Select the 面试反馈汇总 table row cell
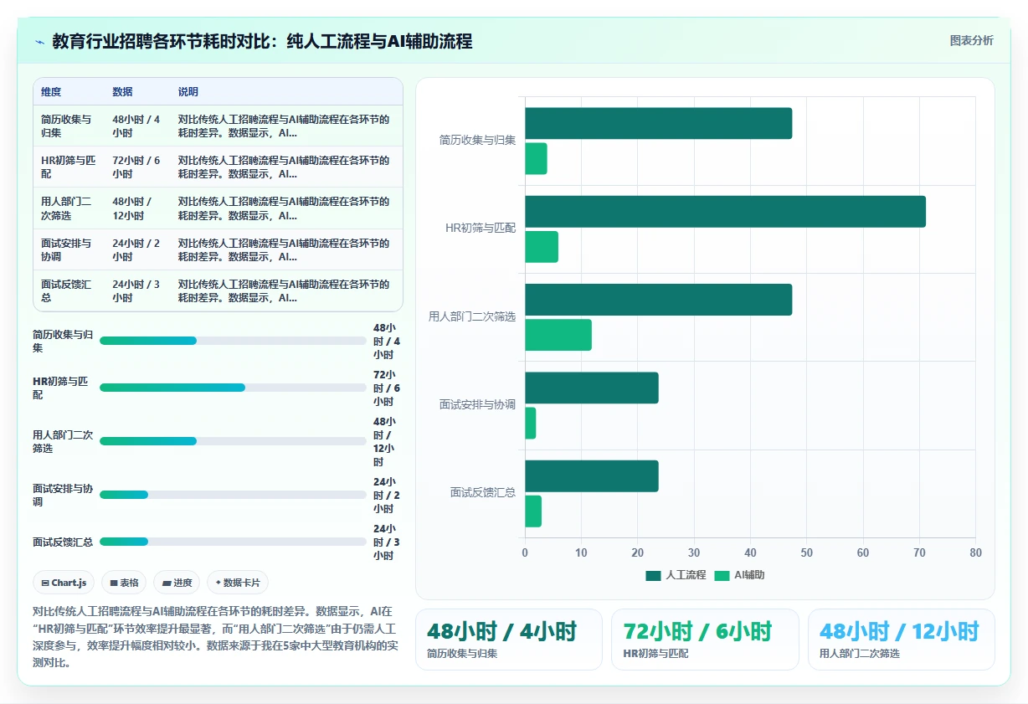1028x704 pixels. pos(68,291)
